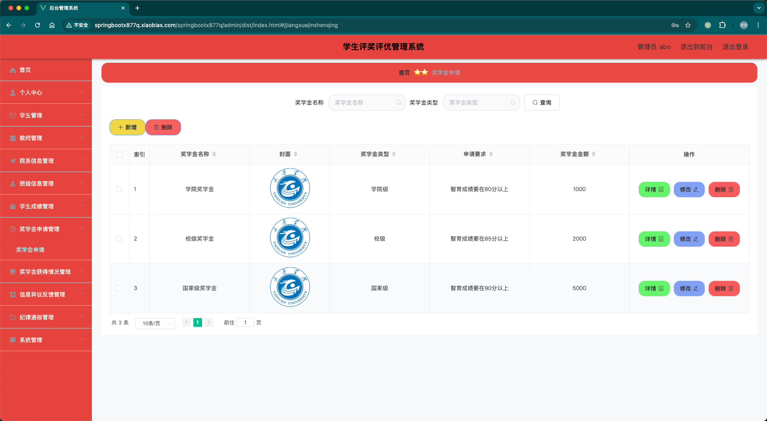Sort by 奖学金名称 column arrows
The height and width of the screenshot is (421, 767).
click(214, 154)
